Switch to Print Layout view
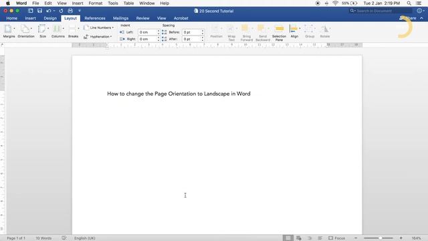This screenshot has height=241, width=428. click(288, 238)
